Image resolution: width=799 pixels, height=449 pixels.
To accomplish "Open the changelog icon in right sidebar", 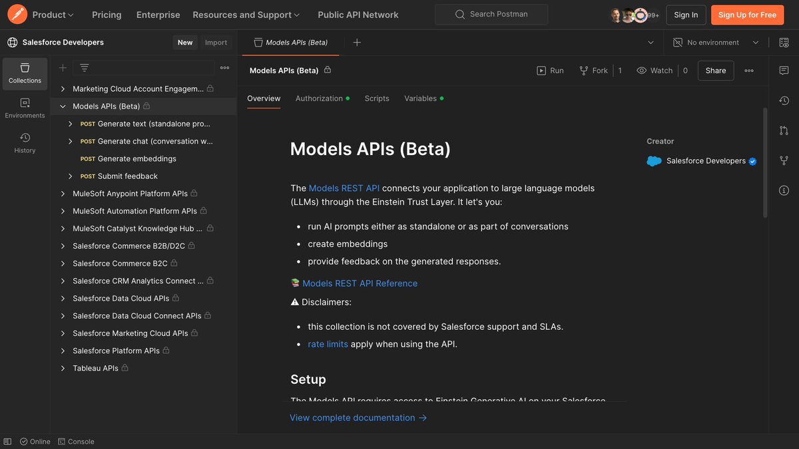I will coord(784,100).
